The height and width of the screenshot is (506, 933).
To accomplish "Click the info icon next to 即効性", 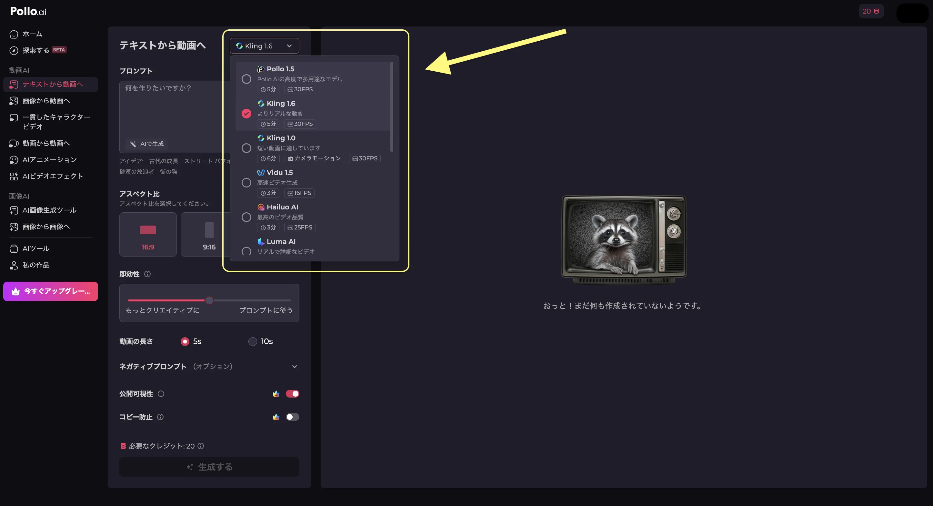I will [x=147, y=274].
